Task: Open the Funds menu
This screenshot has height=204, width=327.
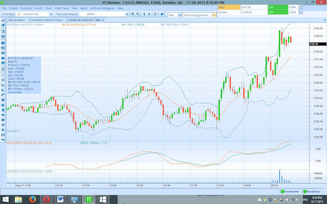Action: click(x=38, y=8)
